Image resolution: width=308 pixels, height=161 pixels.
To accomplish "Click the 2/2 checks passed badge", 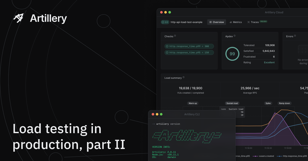I will (165, 22).
